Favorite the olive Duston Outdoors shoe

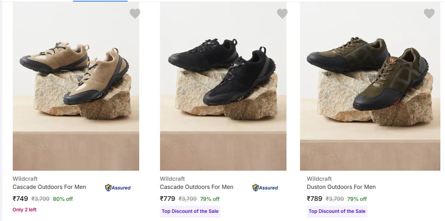click(429, 14)
